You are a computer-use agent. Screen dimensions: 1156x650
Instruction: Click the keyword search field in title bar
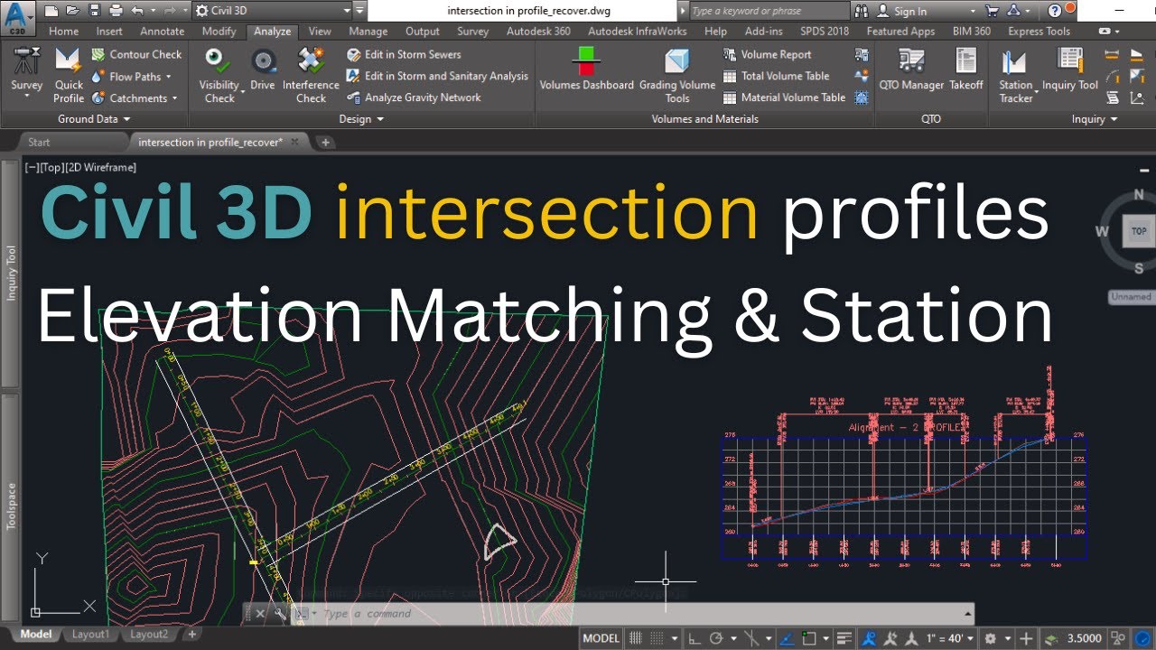[769, 11]
